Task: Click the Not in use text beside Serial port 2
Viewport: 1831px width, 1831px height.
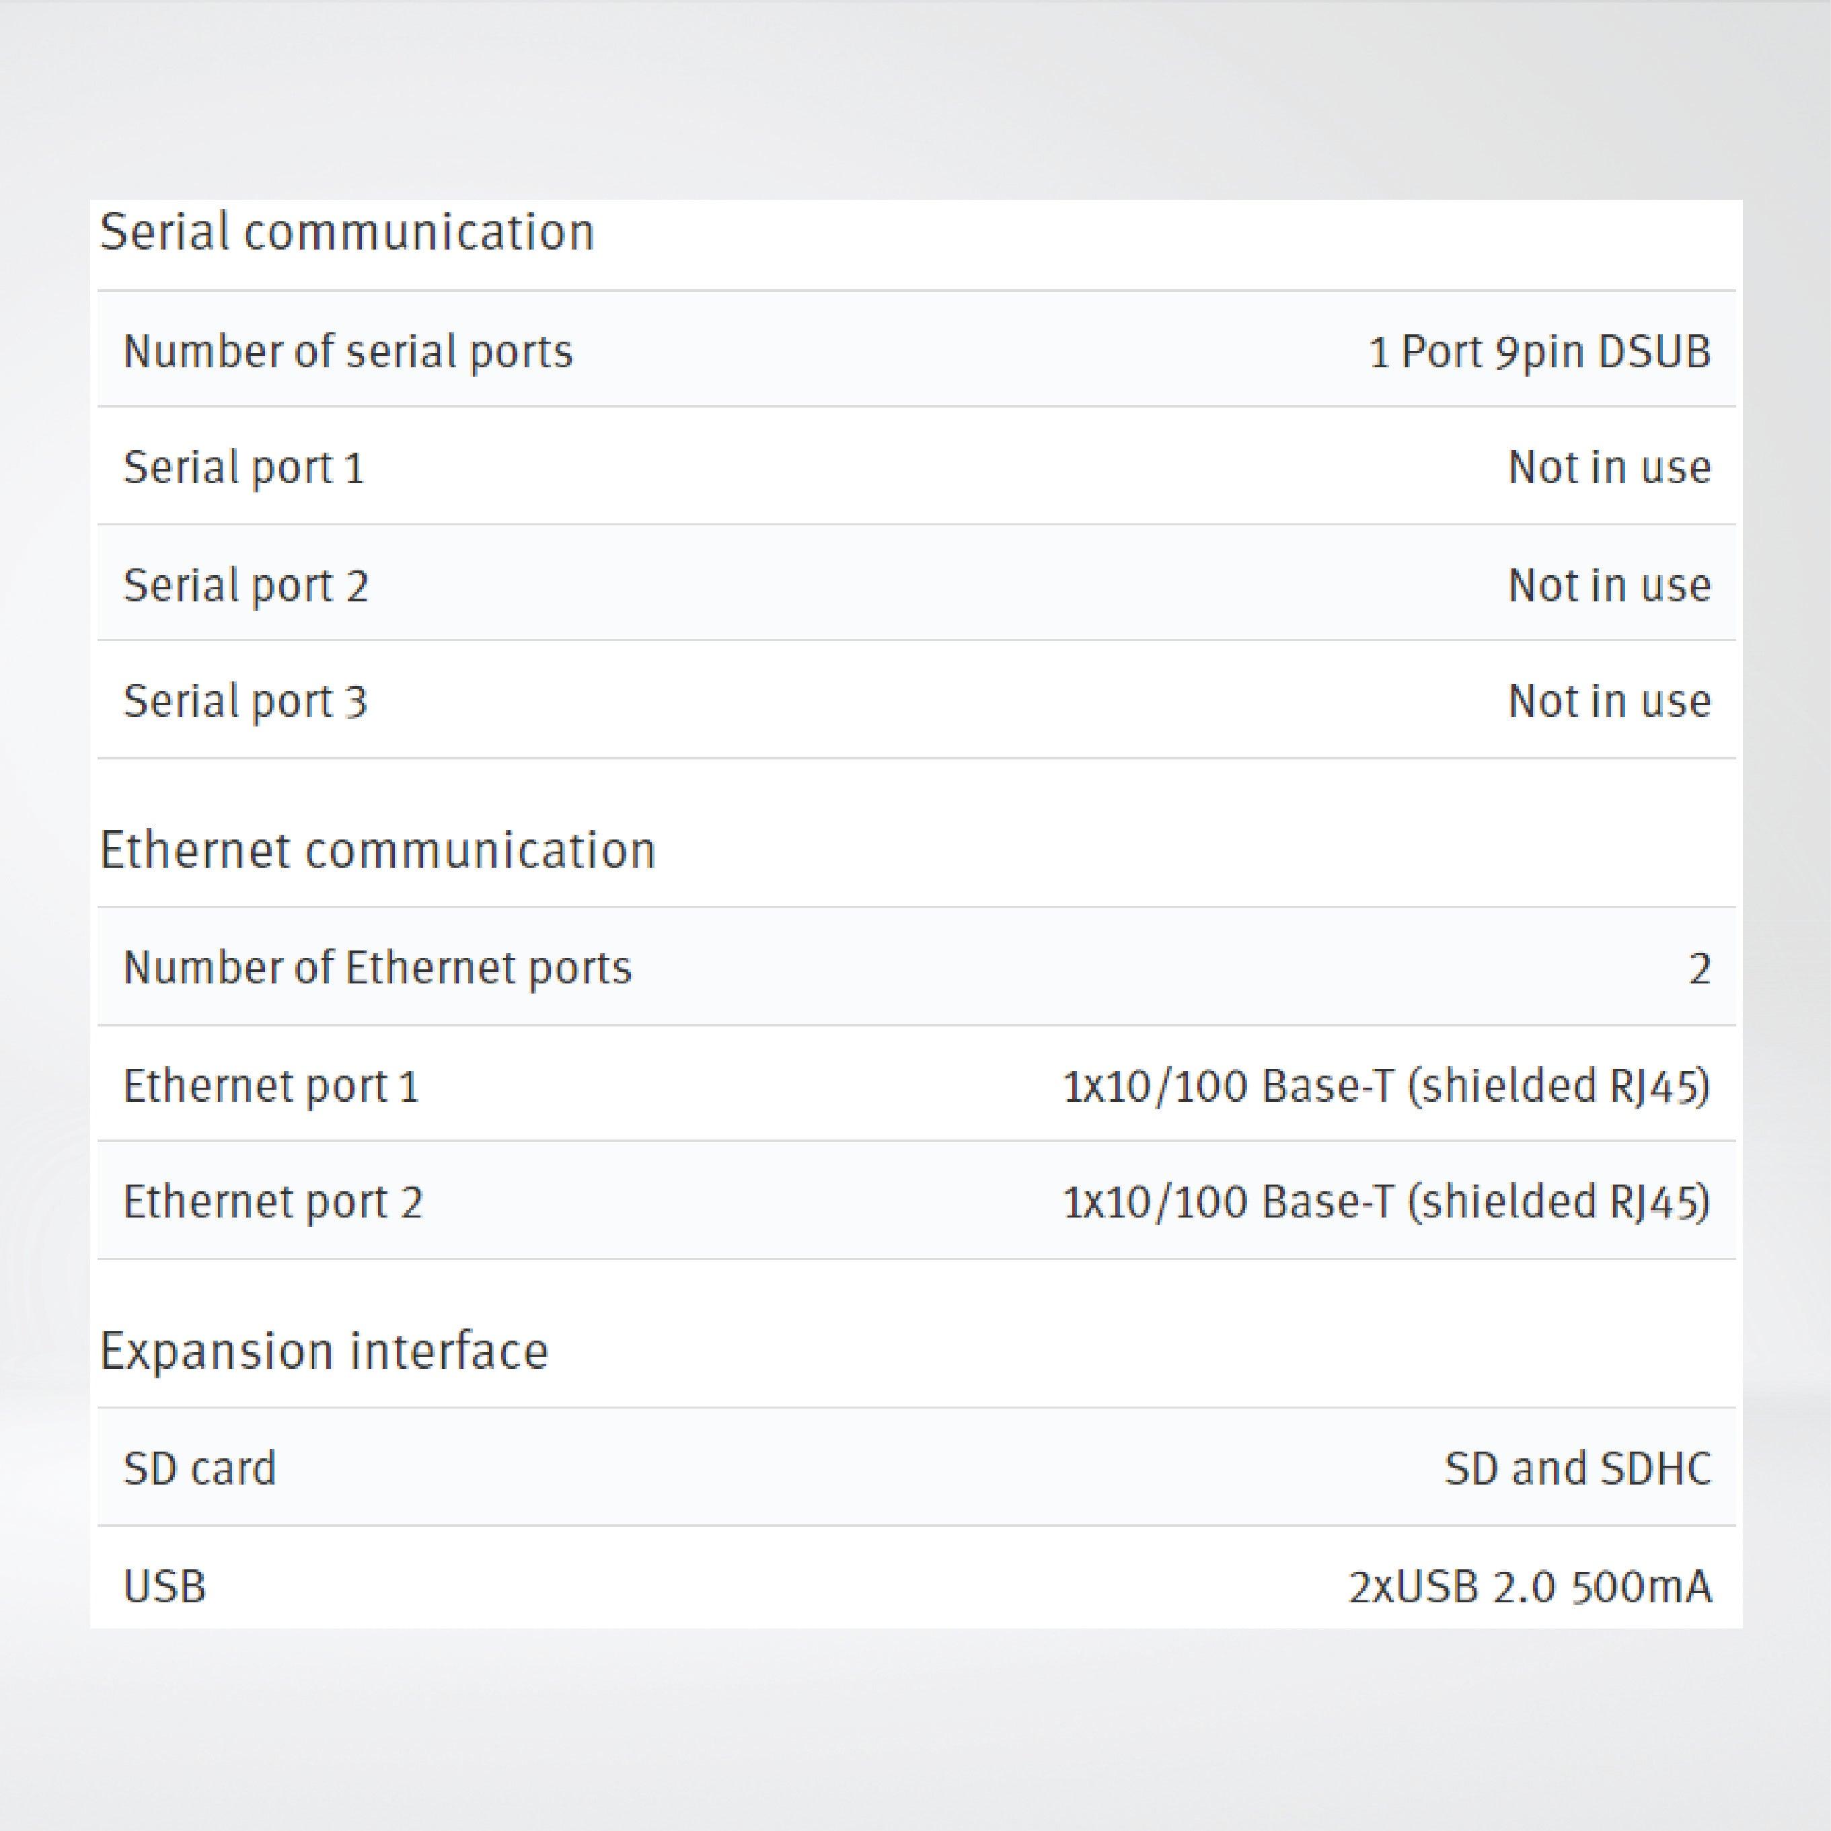Action: [x=1611, y=585]
